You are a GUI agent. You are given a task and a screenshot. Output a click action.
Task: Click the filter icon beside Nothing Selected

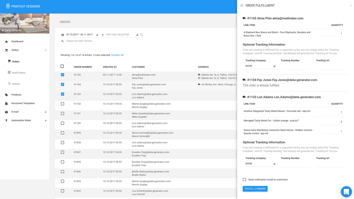click(x=103, y=35)
